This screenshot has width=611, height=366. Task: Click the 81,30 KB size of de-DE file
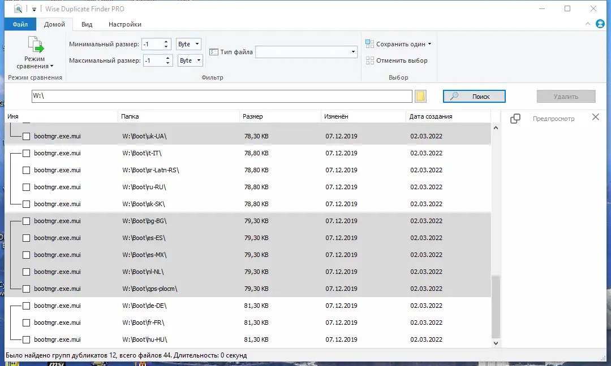point(256,306)
